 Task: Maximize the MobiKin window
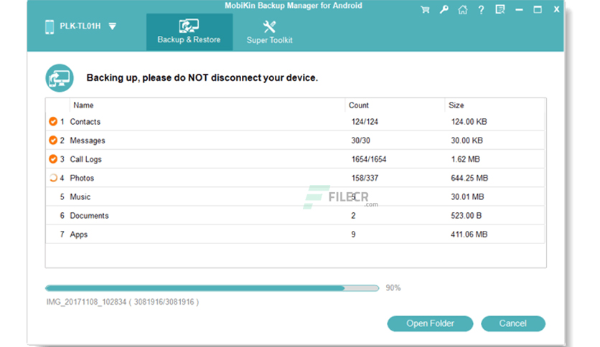click(538, 9)
